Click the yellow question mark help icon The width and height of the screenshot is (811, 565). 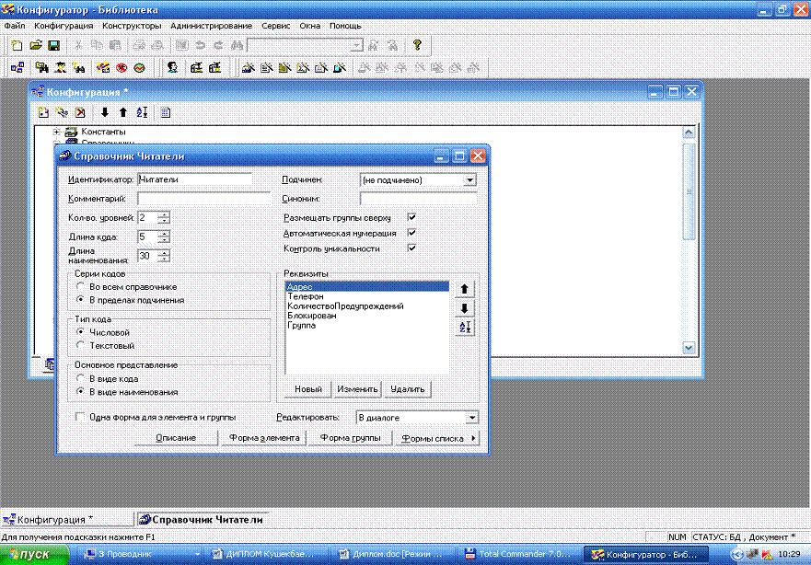[x=417, y=44]
